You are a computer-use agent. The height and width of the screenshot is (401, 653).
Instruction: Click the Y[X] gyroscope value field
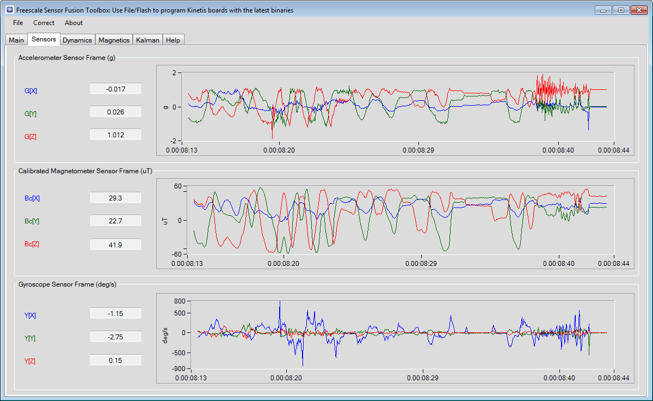115,314
